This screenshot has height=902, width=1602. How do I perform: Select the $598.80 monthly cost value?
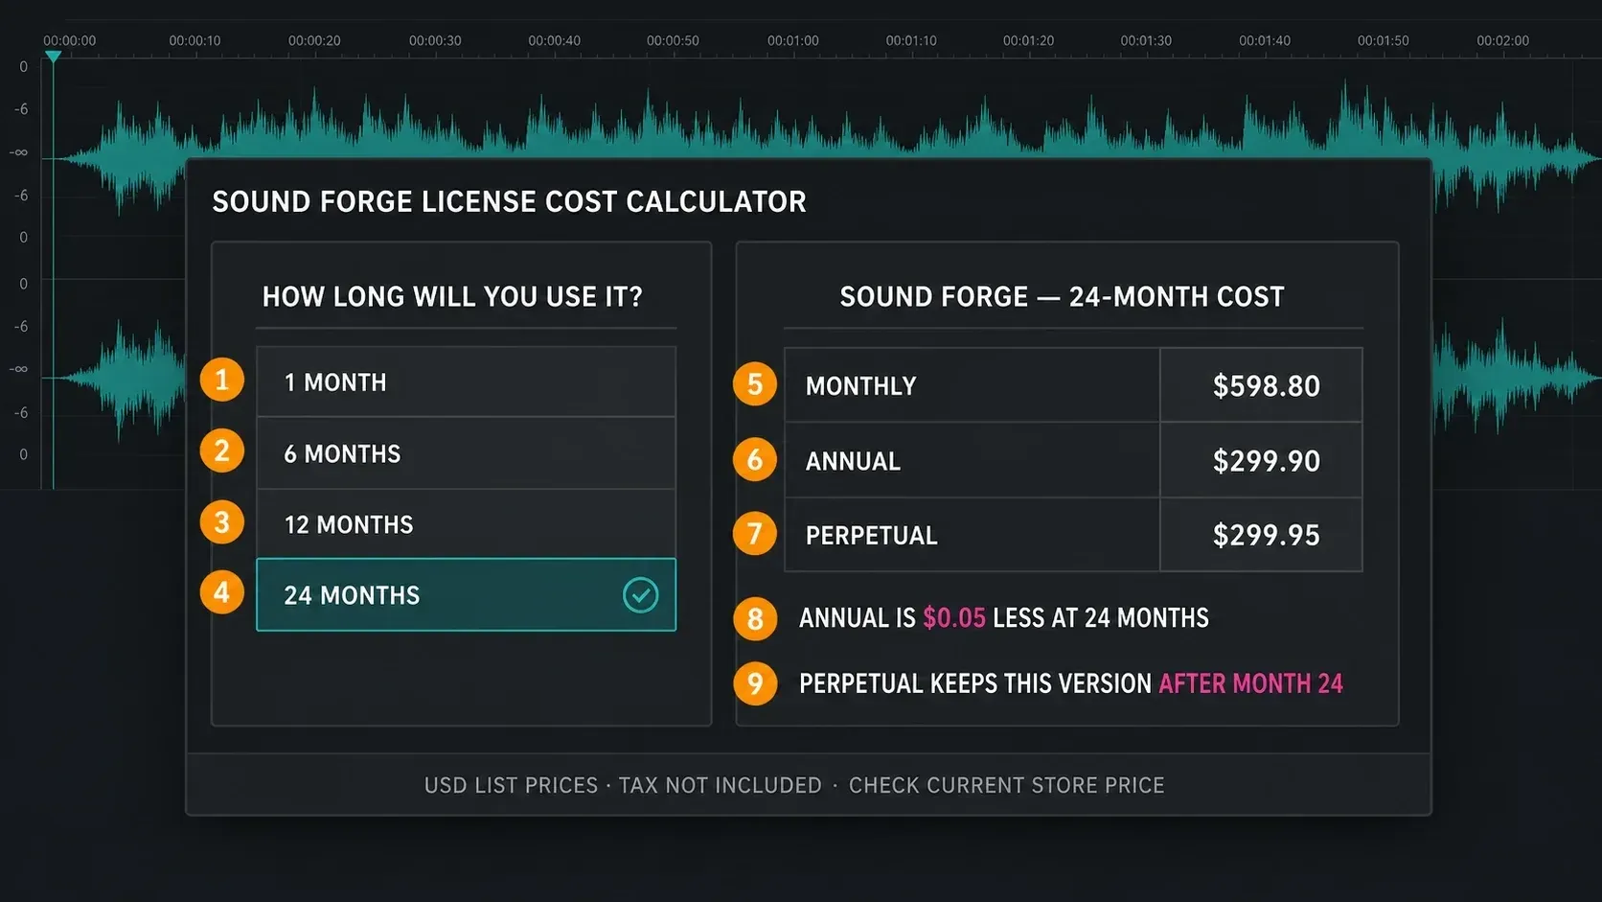1266,386
